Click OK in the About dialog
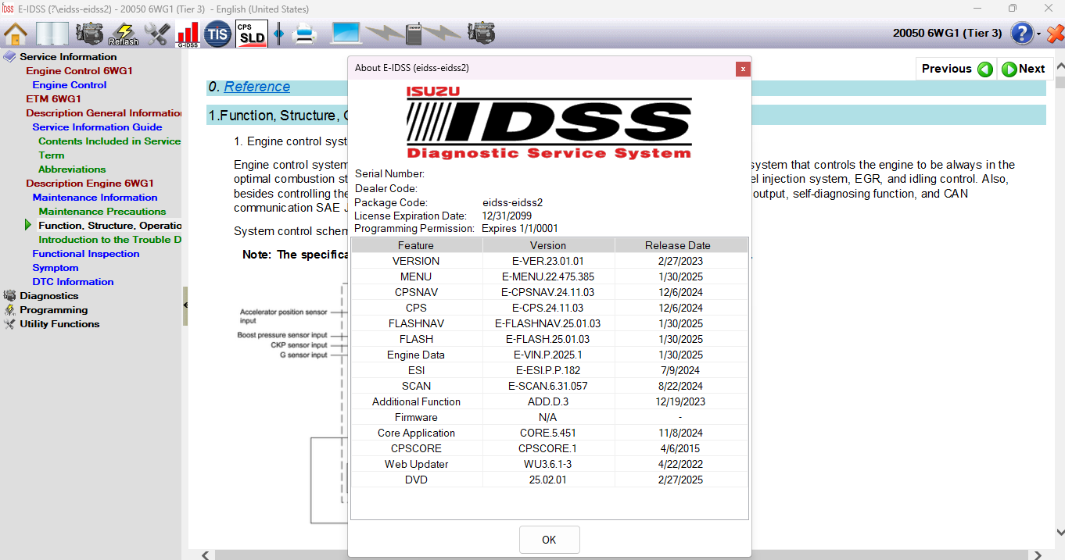This screenshot has height=560, width=1065. [550, 540]
